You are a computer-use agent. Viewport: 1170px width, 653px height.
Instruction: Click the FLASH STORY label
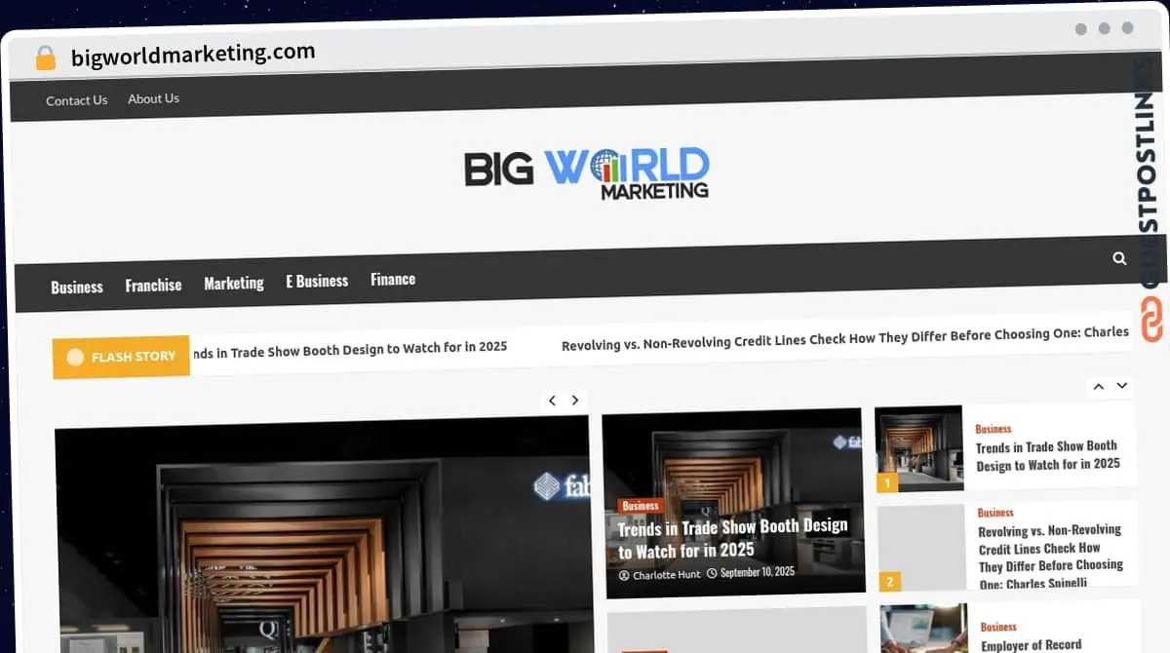click(x=134, y=357)
